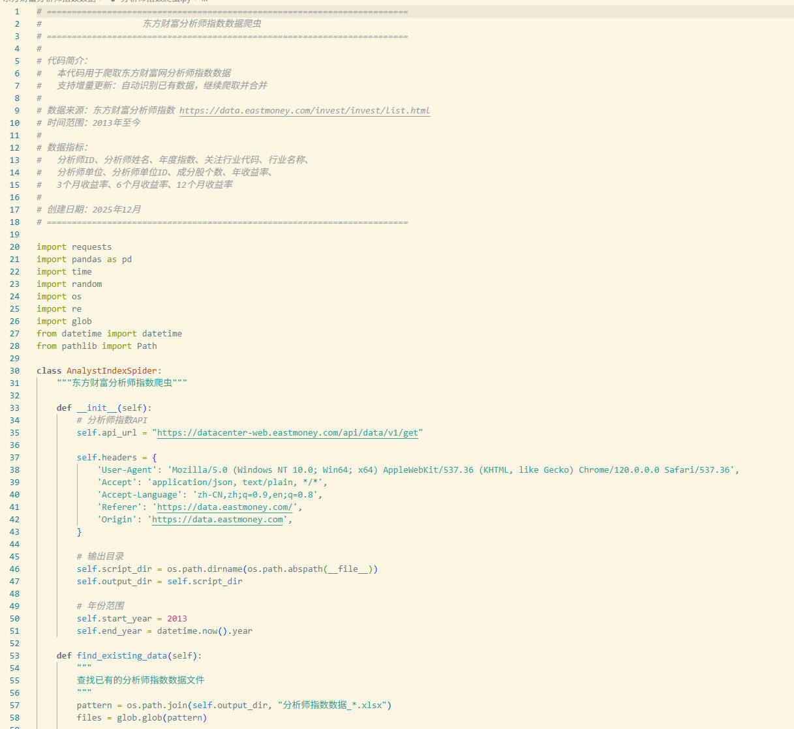Click the class name AnalystIndexSpider
The height and width of the screenshot is (729, 794).
pyautogui.click(x=112, y=370)
